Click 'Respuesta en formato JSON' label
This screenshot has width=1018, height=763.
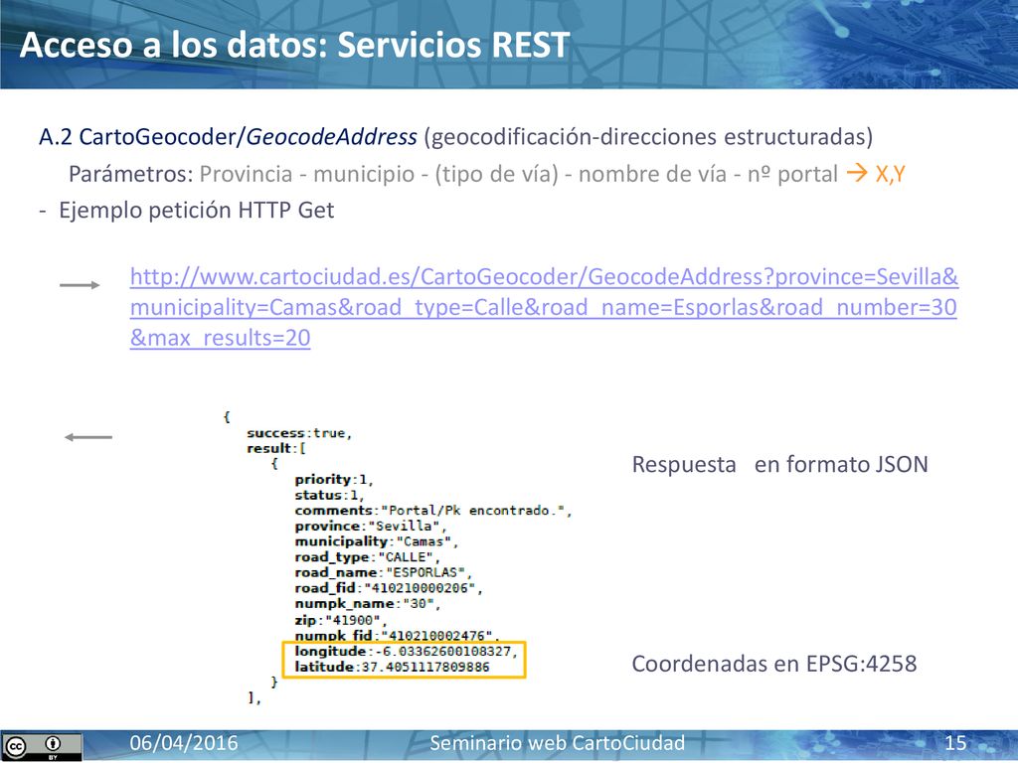pyautogui.click(x=779, y=465)
